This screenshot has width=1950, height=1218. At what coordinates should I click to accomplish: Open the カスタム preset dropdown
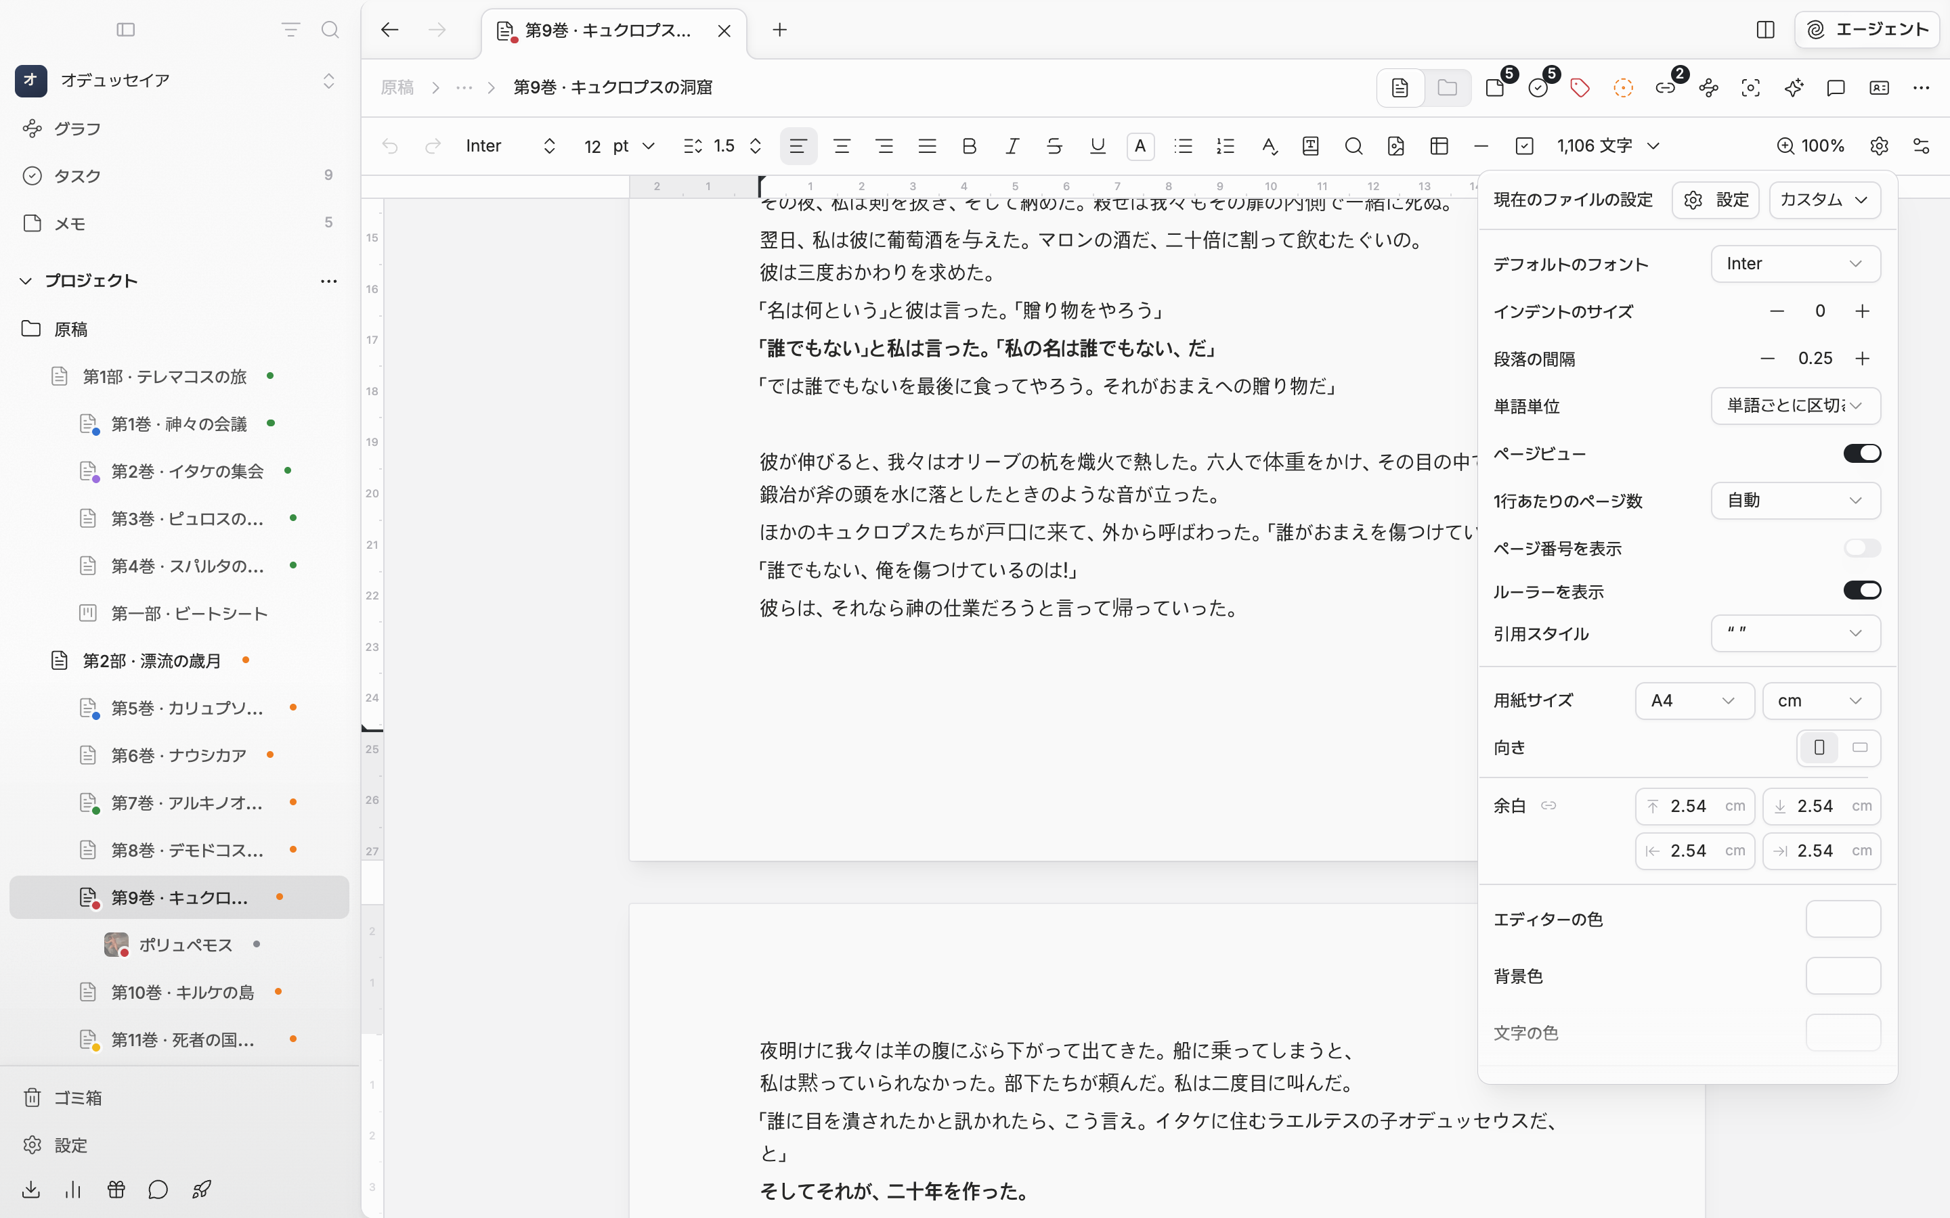[x=1824, y=200]
